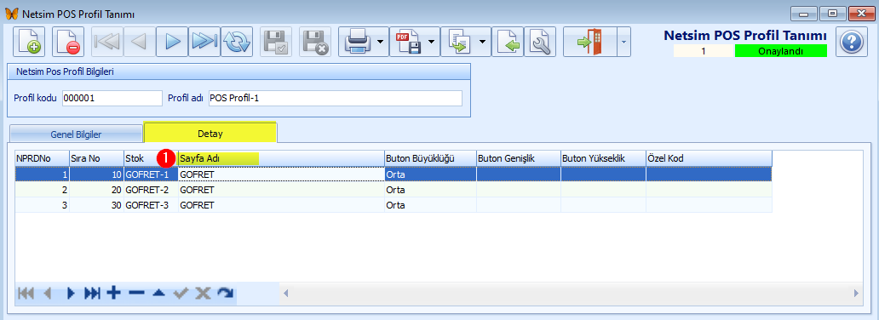Click the Buton Büyüklüğü column header

click(430, 158)
